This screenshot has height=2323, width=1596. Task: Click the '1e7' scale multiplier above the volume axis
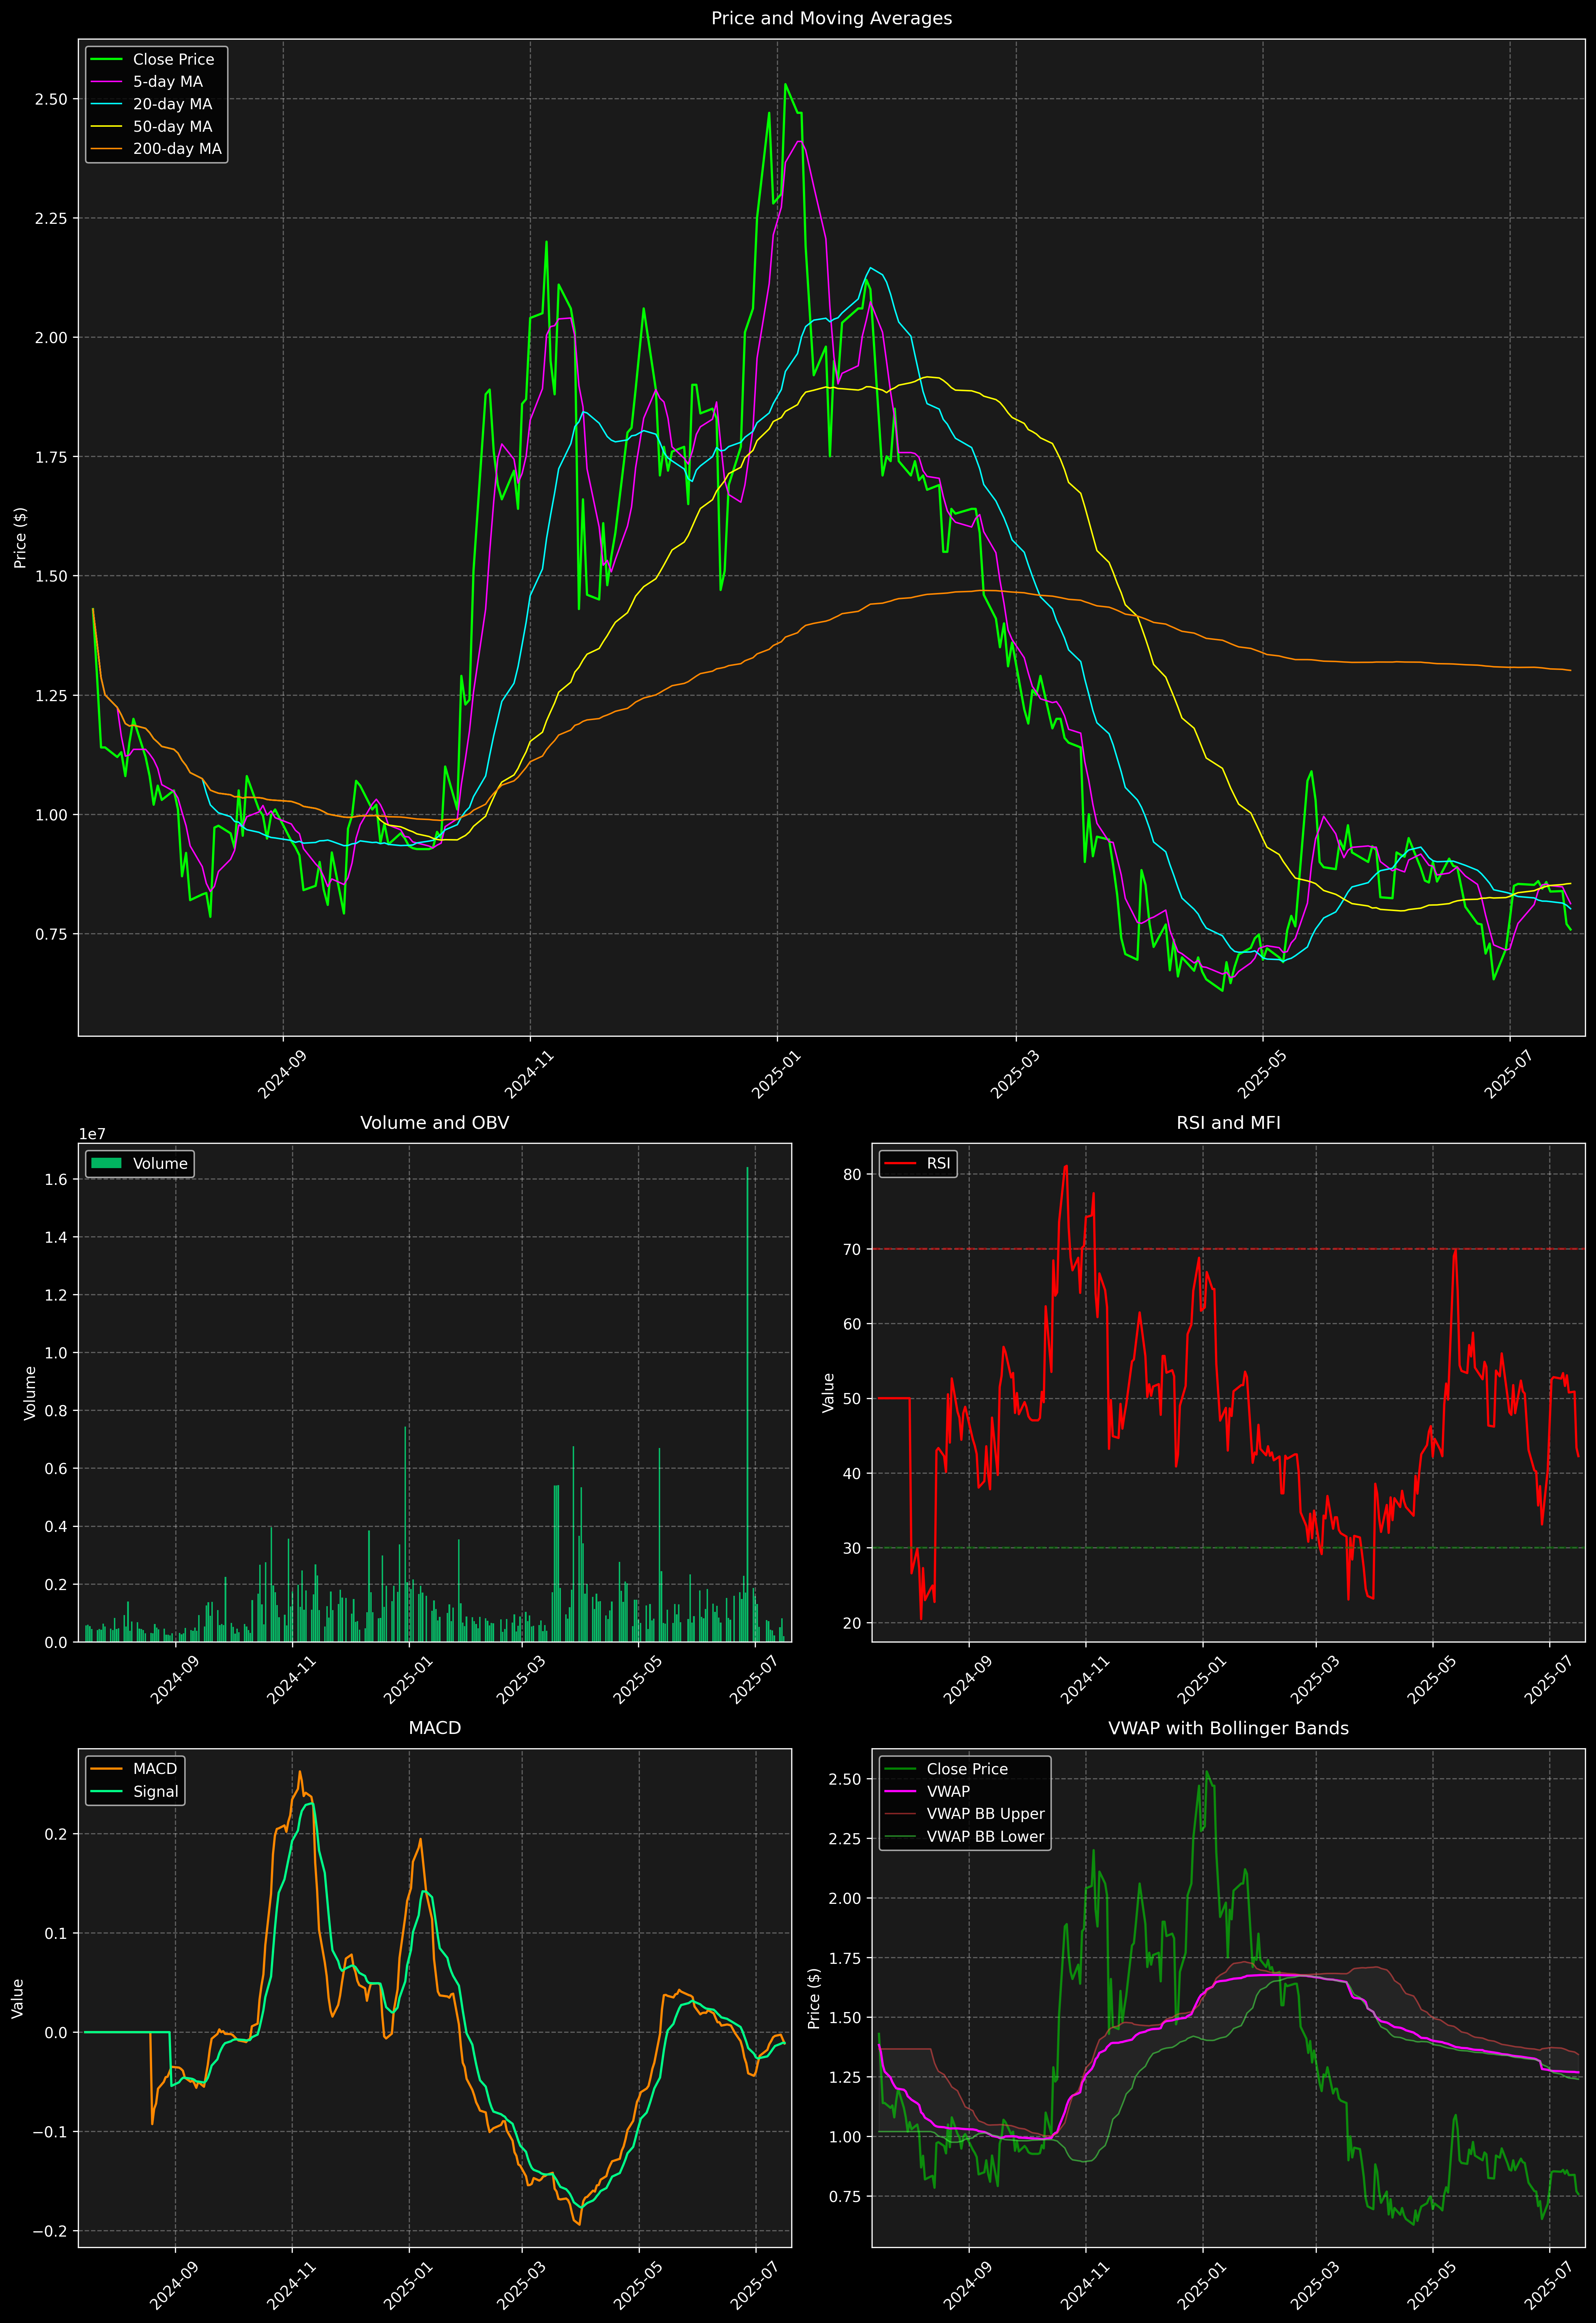[92, 1135]
